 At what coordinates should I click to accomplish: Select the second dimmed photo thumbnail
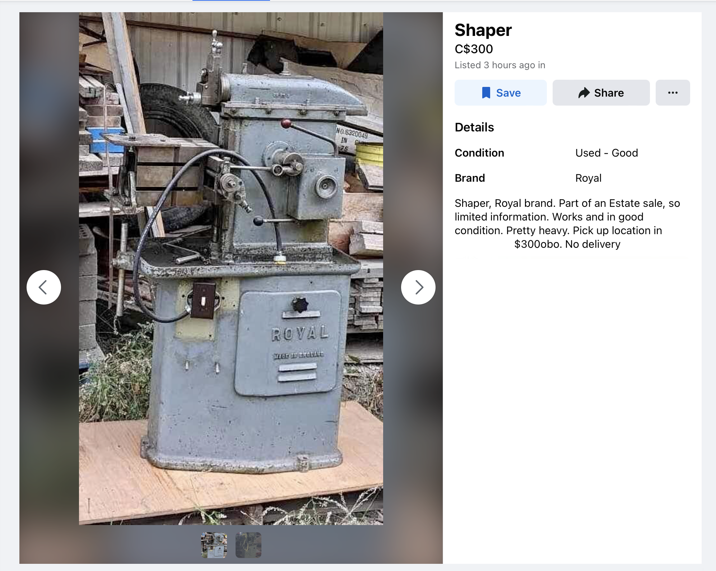[248, 545]
